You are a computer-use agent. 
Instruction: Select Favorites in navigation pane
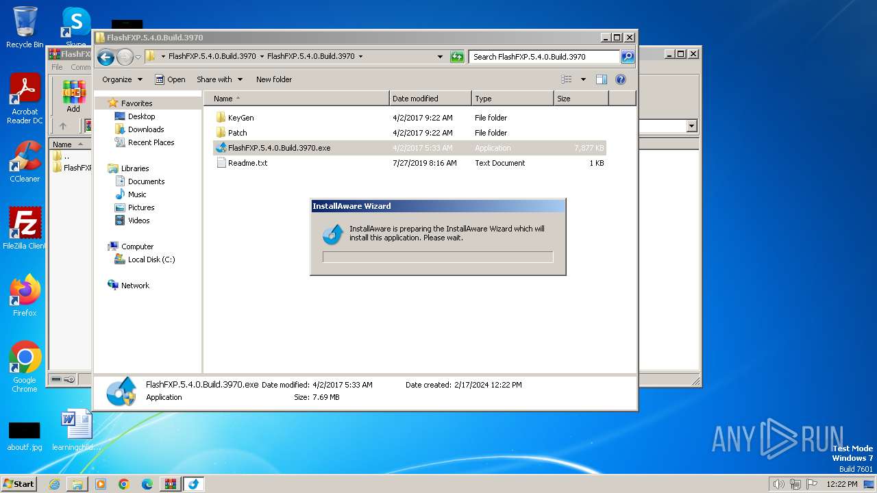click(136, 103)
